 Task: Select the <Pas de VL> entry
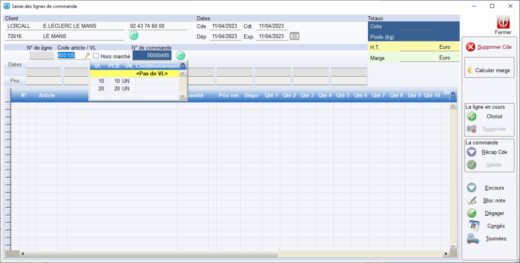click(x=151, y=74)
